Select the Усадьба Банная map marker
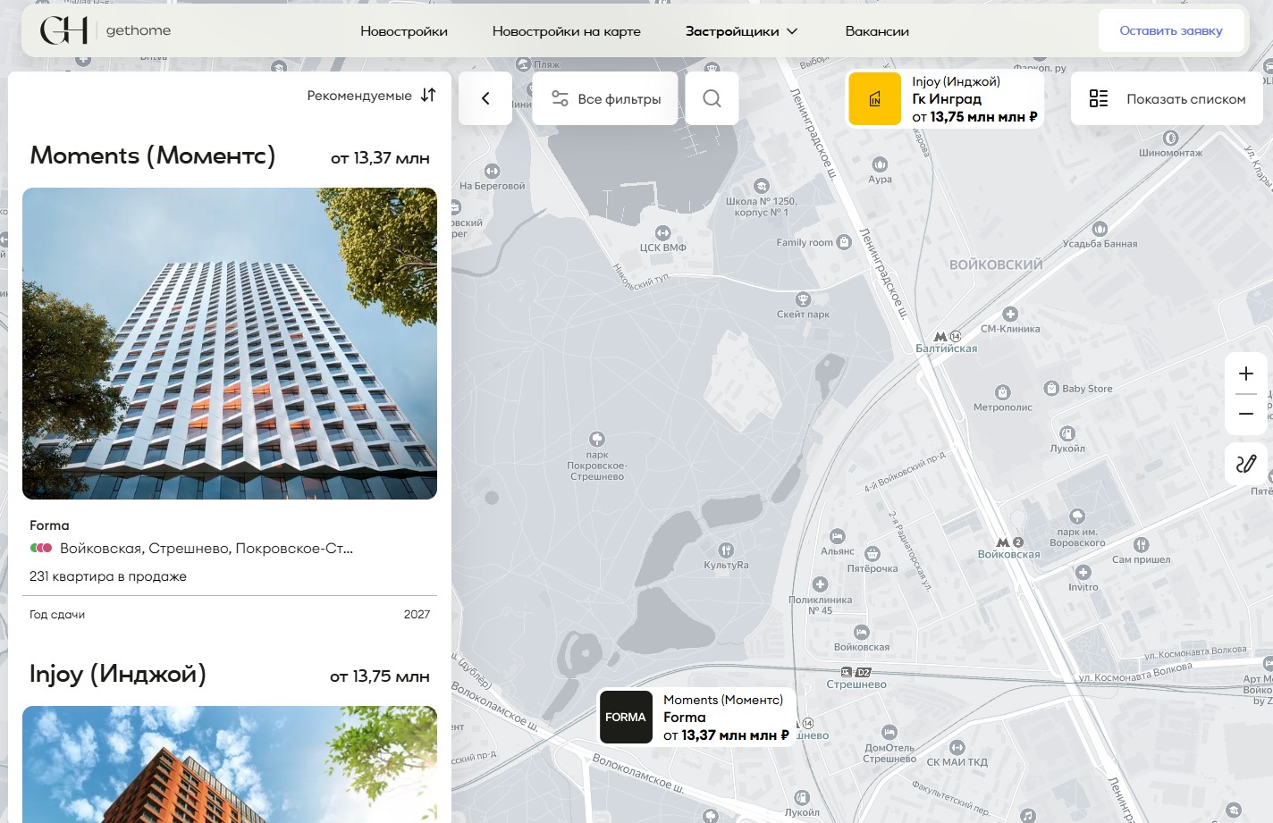1273x823 pixels. pyautogui.click(x=1100, y=229)
